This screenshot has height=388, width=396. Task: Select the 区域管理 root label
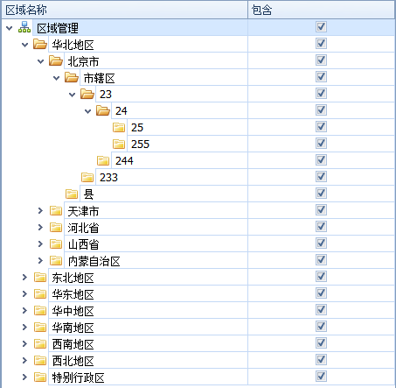[58, 28]
